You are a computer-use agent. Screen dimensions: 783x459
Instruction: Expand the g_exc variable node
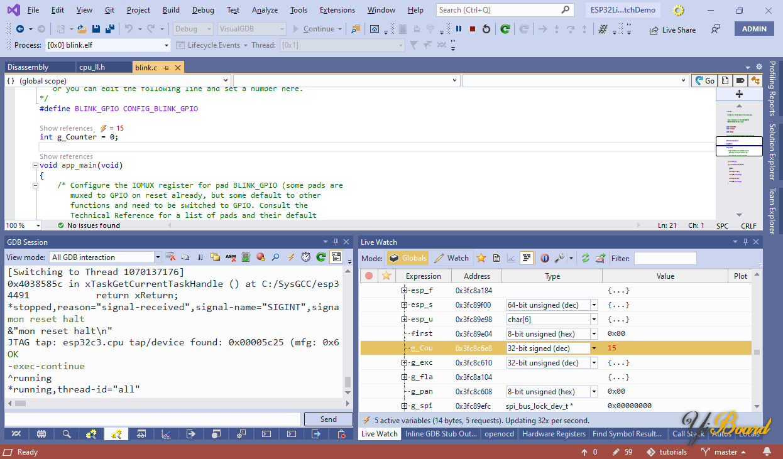[x=405, y=363]
